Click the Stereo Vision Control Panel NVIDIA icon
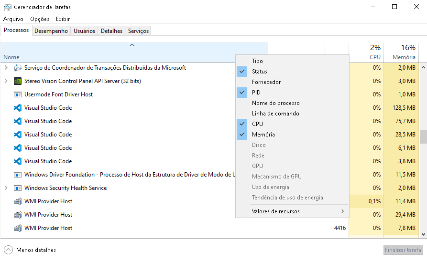 pyautogui.click(x=18, y=81)
